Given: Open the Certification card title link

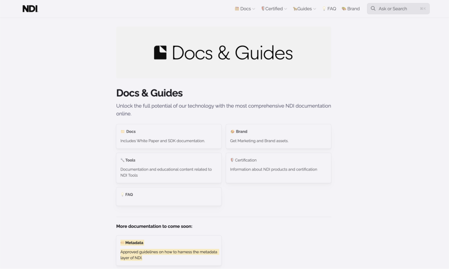Looking at the screenshot, I should (x=246, y=160).
